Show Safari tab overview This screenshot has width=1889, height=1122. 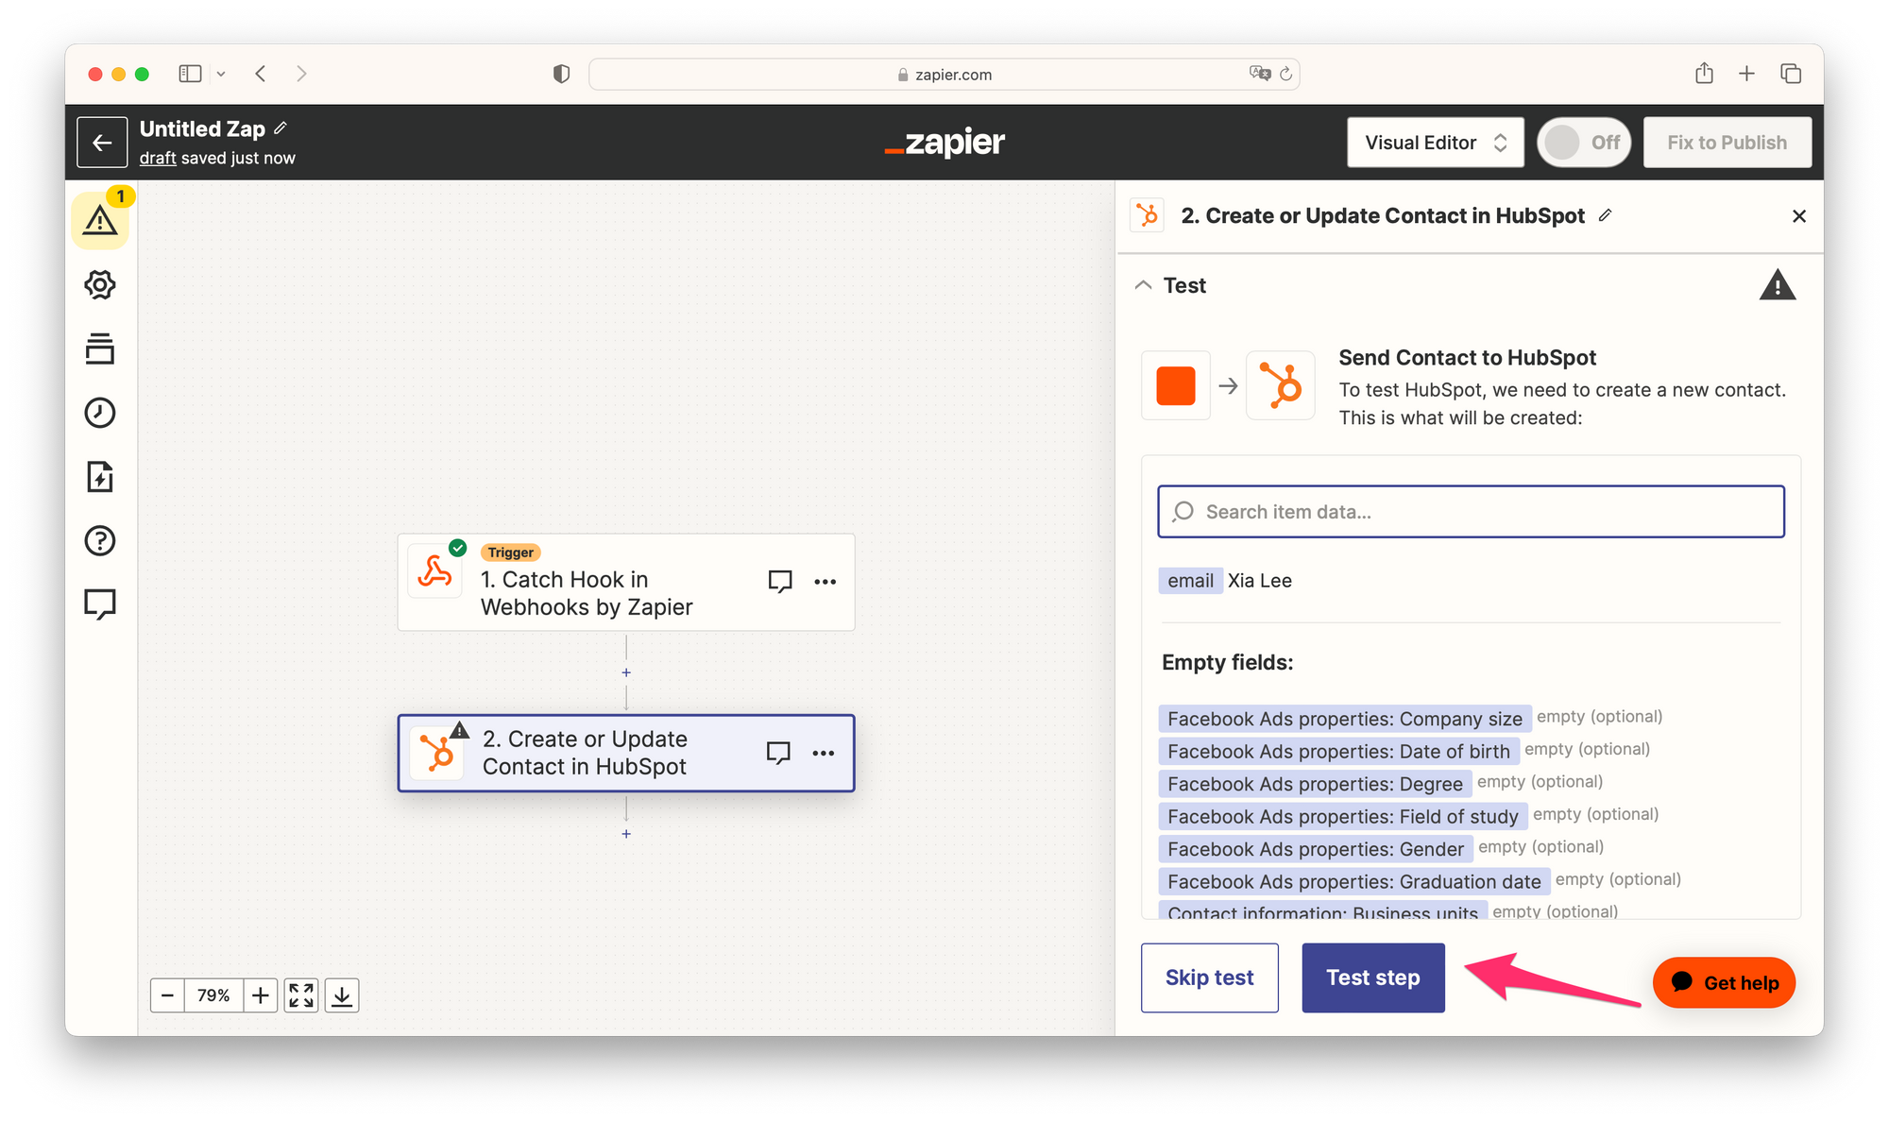tap(1791, 74)
